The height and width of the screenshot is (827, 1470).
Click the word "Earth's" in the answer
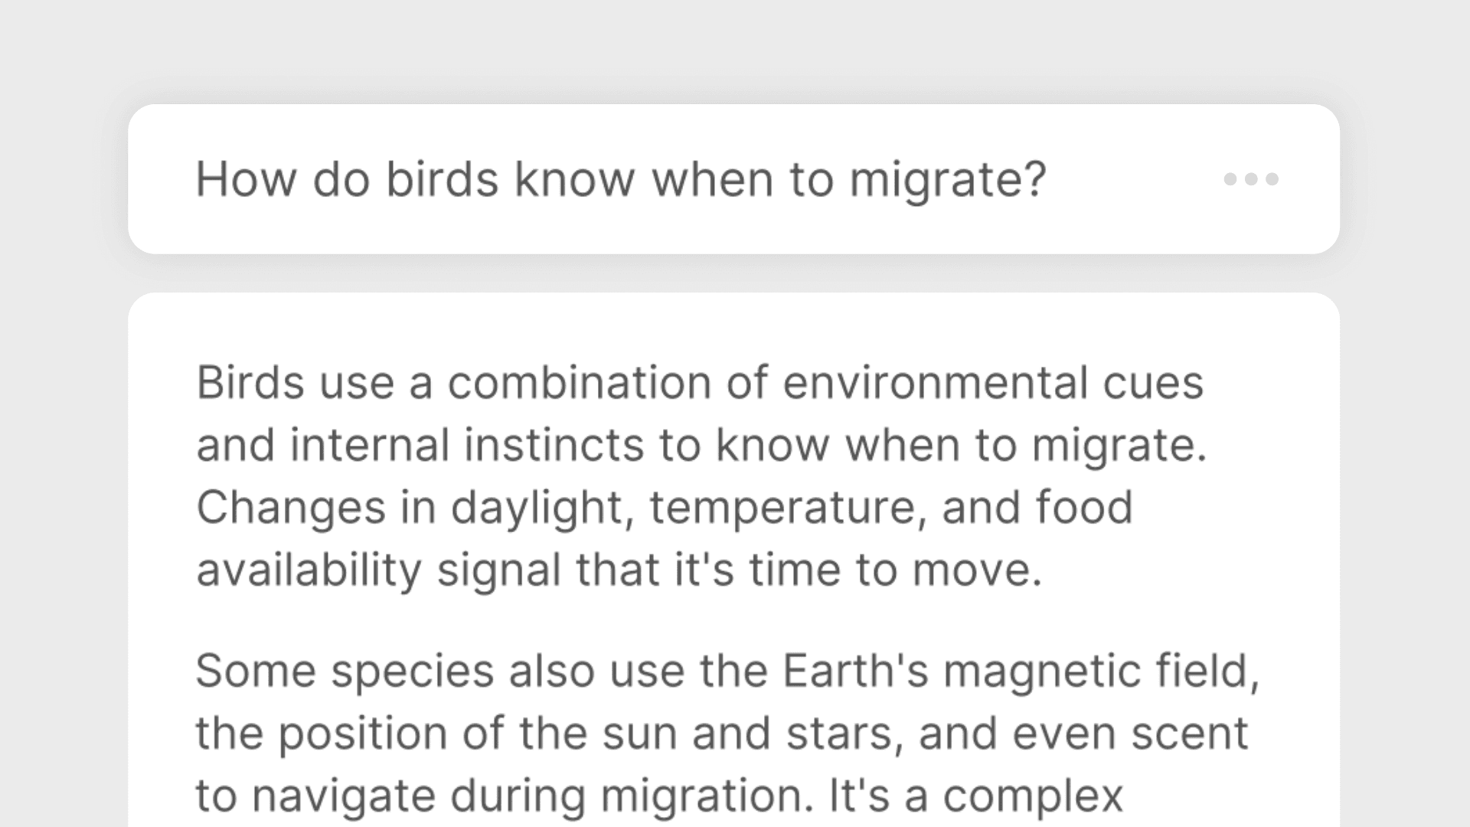855,671
